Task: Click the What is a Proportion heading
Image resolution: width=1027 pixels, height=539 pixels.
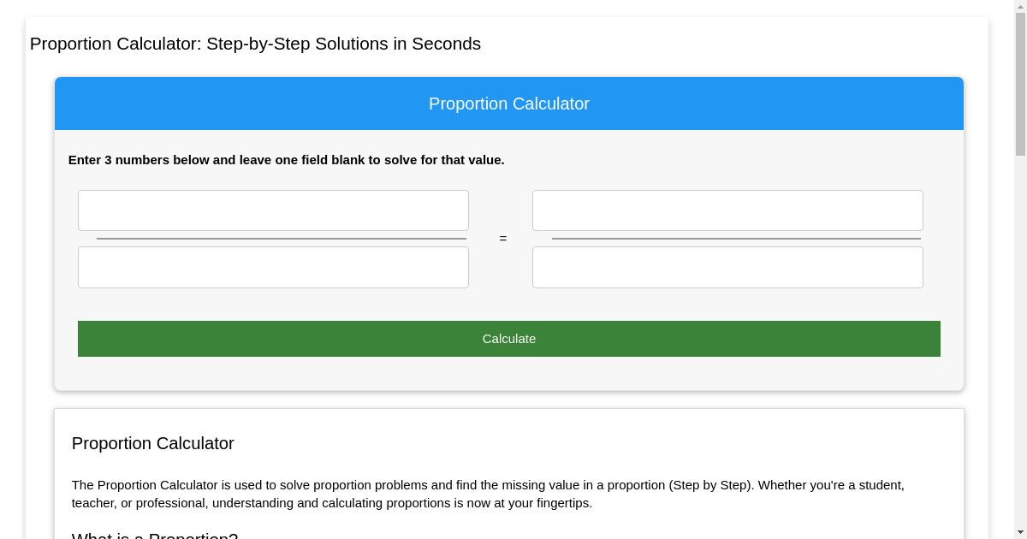Action: tap(153, 535)
